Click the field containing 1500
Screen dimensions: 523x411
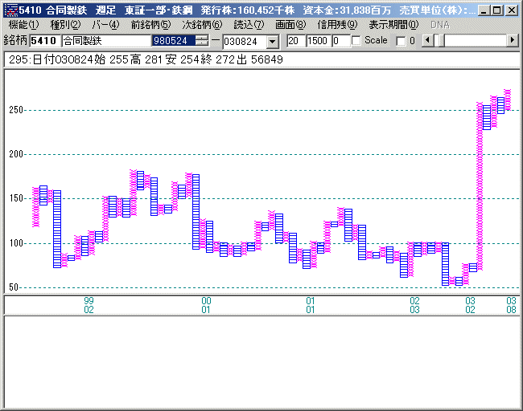[319, 41]
